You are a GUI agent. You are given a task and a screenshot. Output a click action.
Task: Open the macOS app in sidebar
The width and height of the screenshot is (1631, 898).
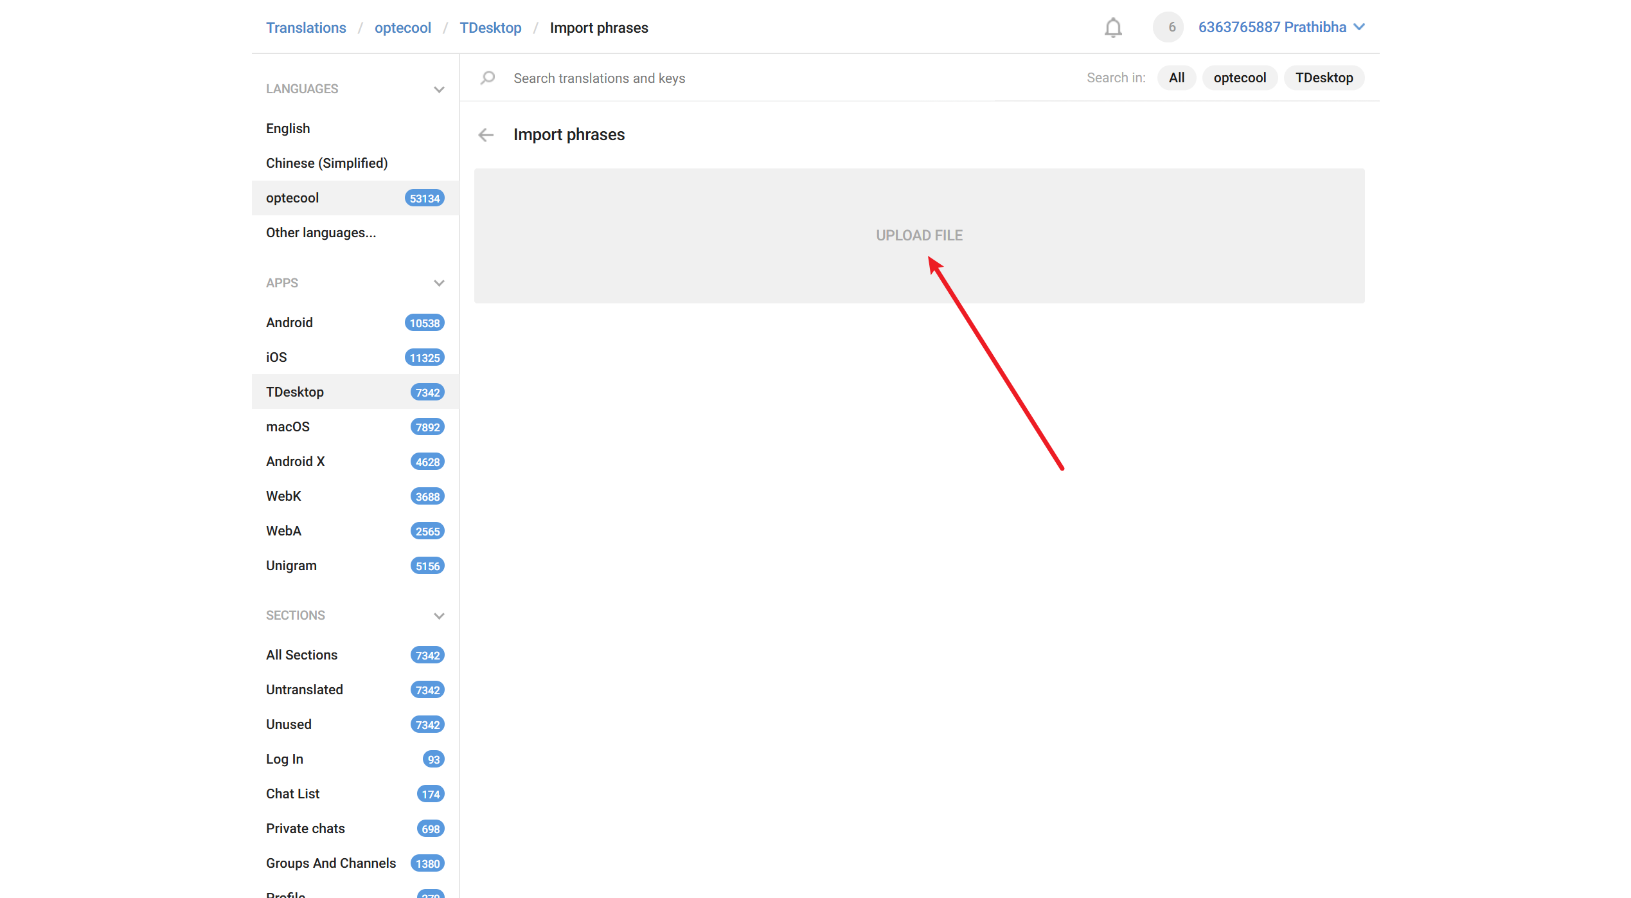288,427
